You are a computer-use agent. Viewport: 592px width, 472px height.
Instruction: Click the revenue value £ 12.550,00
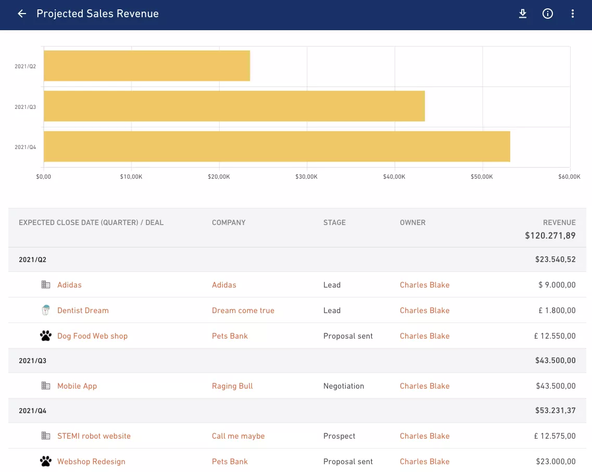[555, 336]
